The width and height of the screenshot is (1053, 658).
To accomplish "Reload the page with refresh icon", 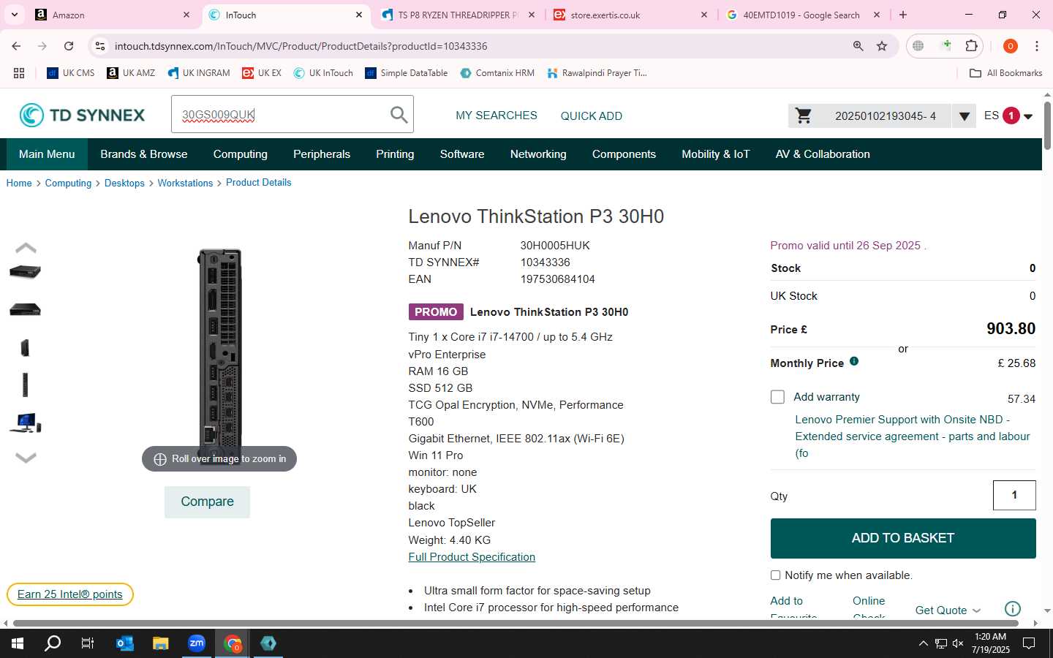I will tap(69, 46).
